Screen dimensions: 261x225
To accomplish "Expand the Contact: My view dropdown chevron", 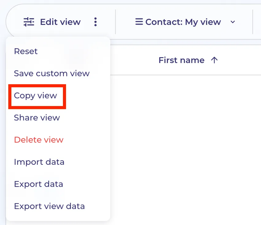I will 233,22.
